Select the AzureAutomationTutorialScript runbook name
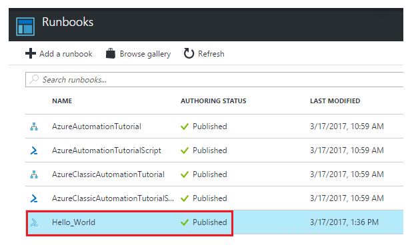Viewport: 414px width, 247px height. [x=107, y=150]
